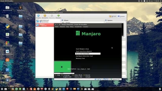
Task: Launch GHex desktop icon
Action: pyautogui.click(x=7, y=35)
